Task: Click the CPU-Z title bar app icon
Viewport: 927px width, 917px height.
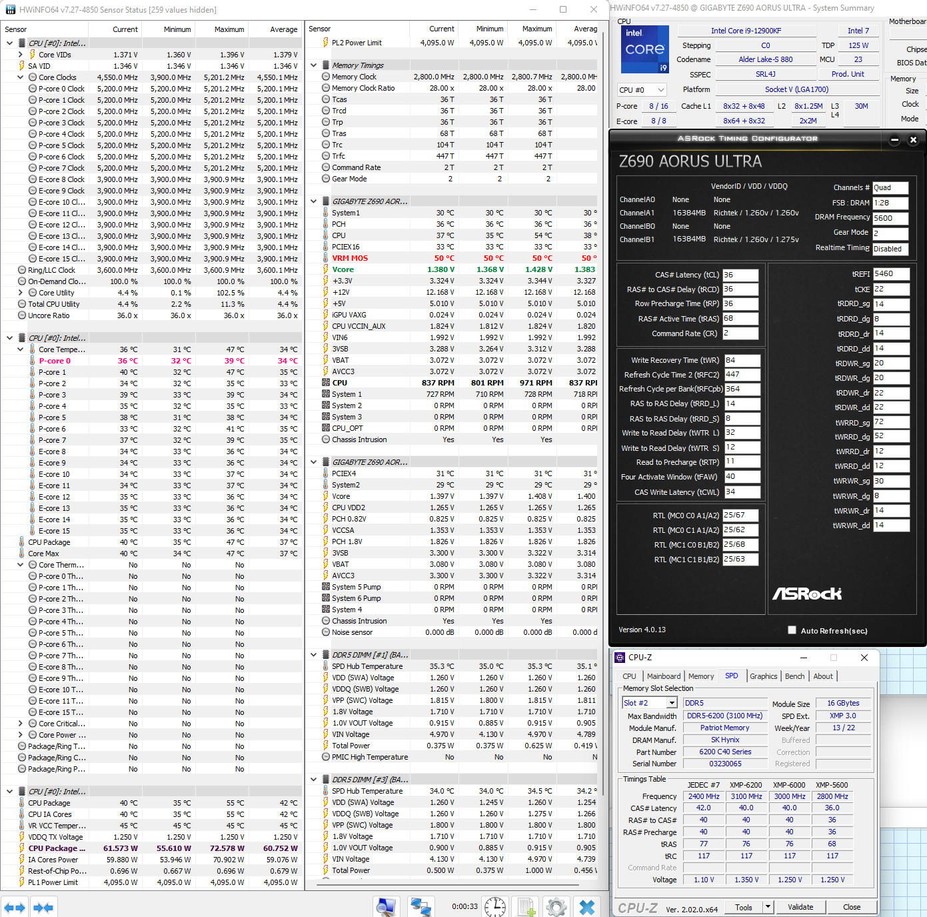Action: [620, 657]
